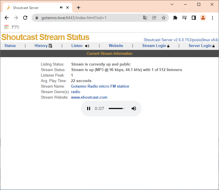The image size is (219, 190).
Task: Close the Shoutcast Server tab
Action: pyautogui.click(x=67, y=8)
